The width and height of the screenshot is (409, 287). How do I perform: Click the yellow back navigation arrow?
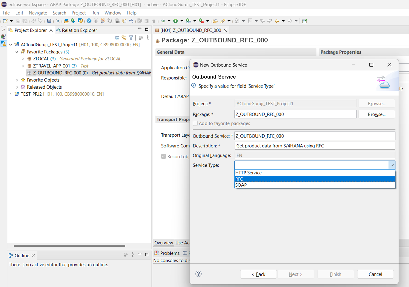(x=277, y=21)
